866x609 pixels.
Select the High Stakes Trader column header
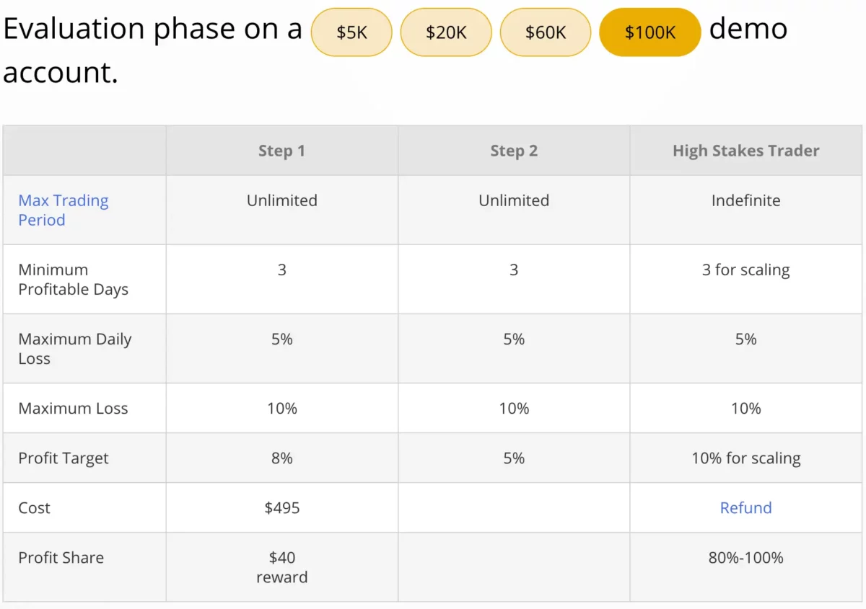[x=745, y=151]
